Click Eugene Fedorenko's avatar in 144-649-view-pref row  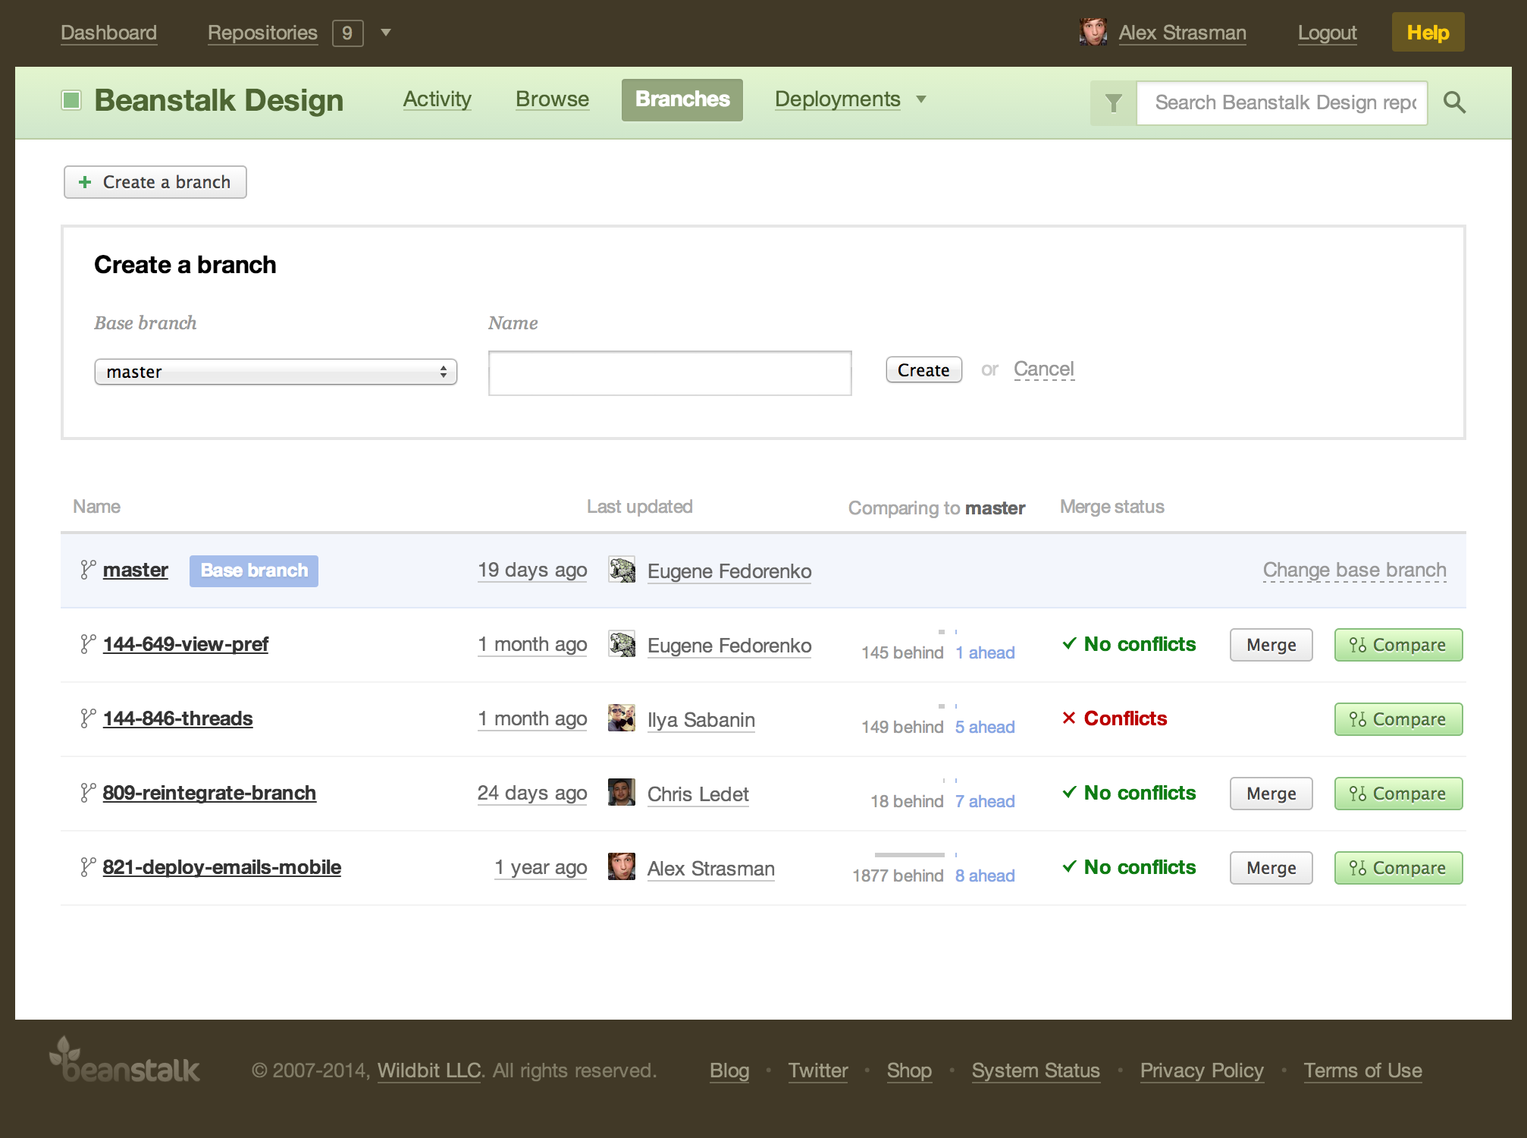(622, 644)
